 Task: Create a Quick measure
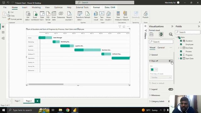click(125, 16)
